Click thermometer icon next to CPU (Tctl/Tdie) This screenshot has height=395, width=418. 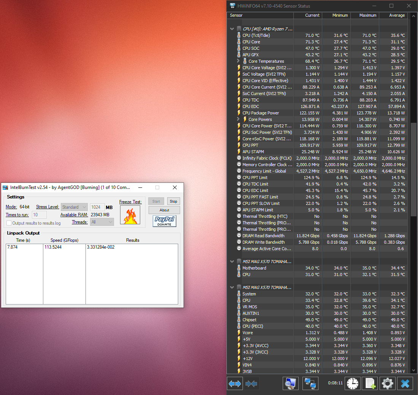coord(239,35)
